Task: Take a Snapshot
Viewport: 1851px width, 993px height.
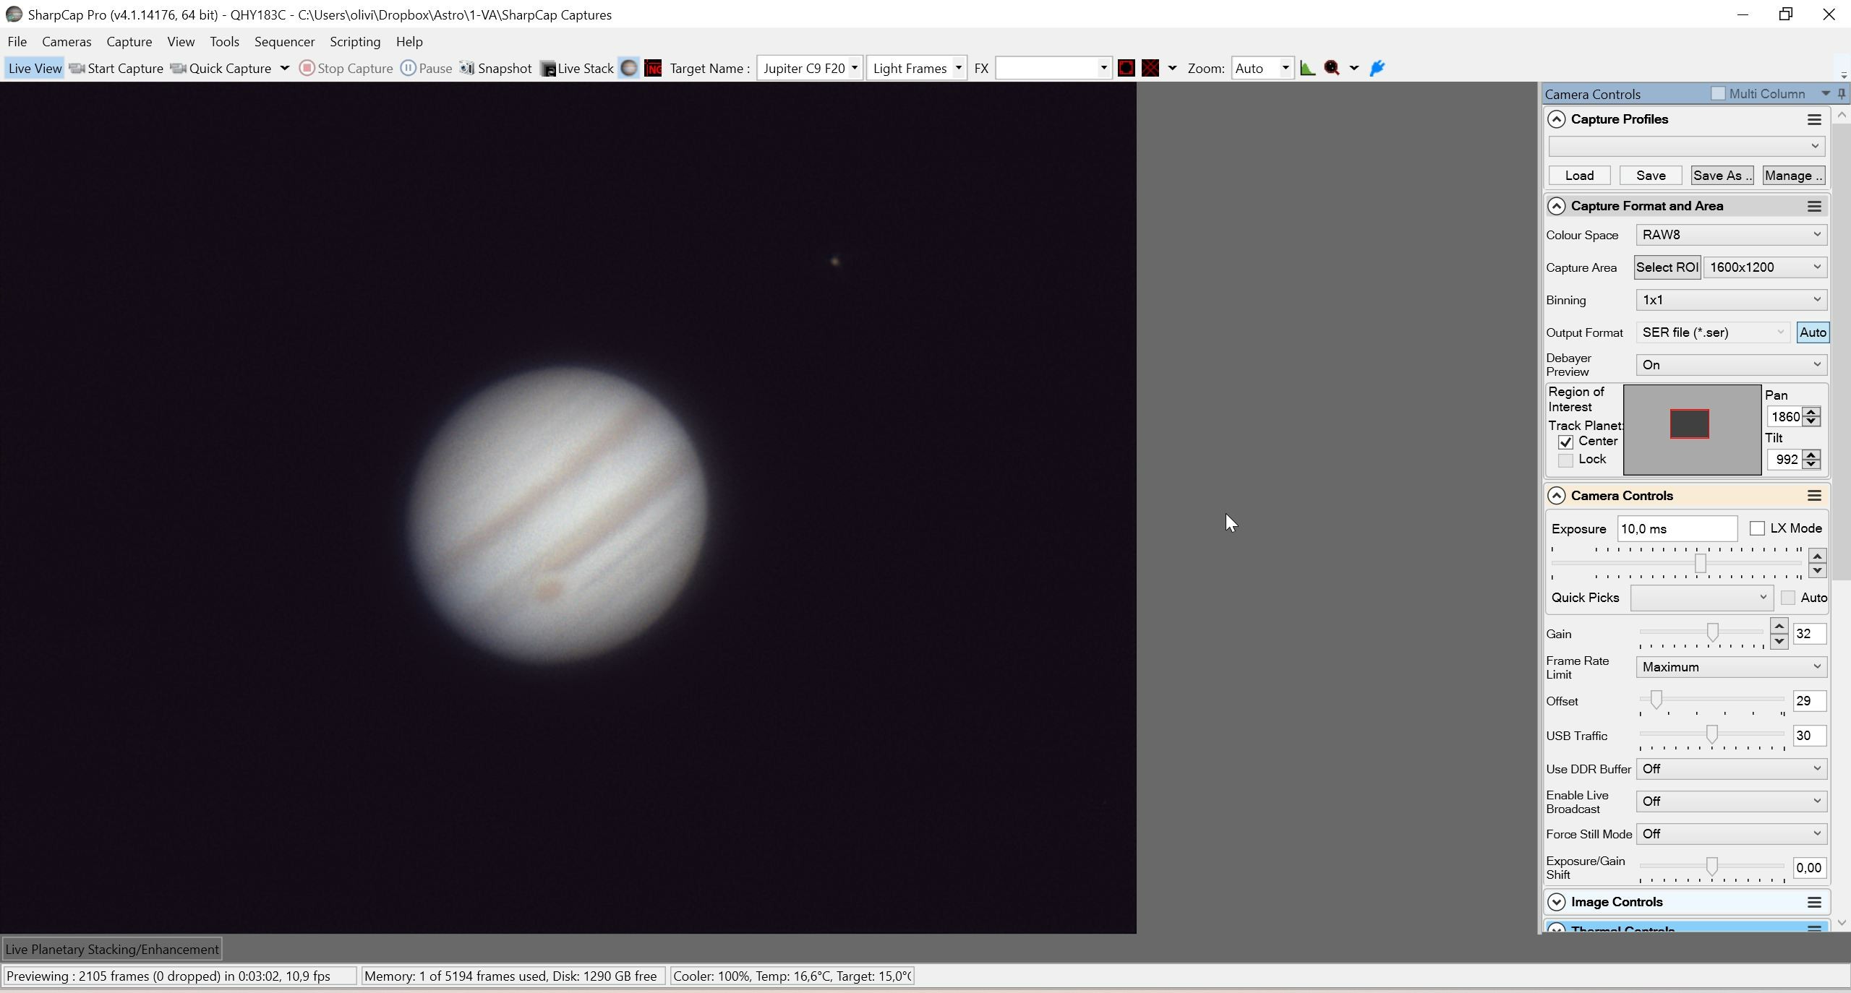Action: pos(496,68)
